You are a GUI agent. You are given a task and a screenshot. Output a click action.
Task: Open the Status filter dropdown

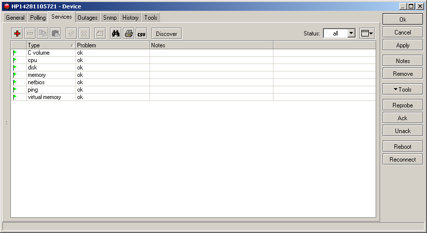point(351,33)
